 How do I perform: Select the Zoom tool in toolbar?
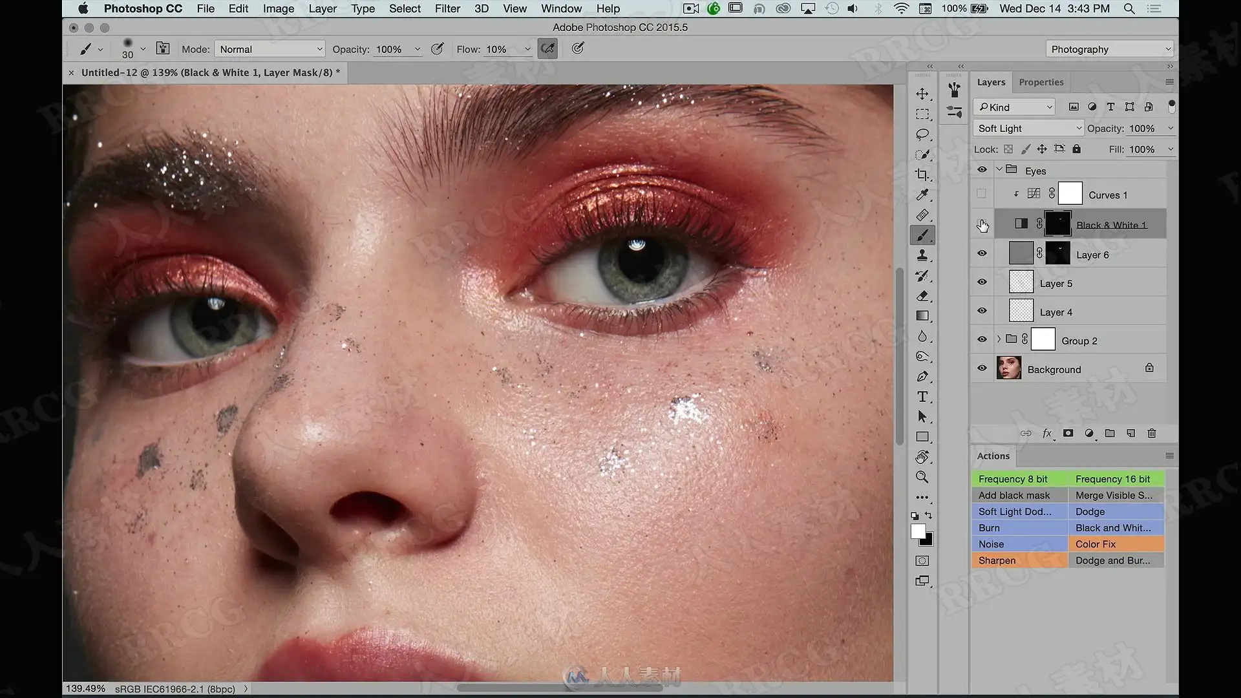pos(922,477)
